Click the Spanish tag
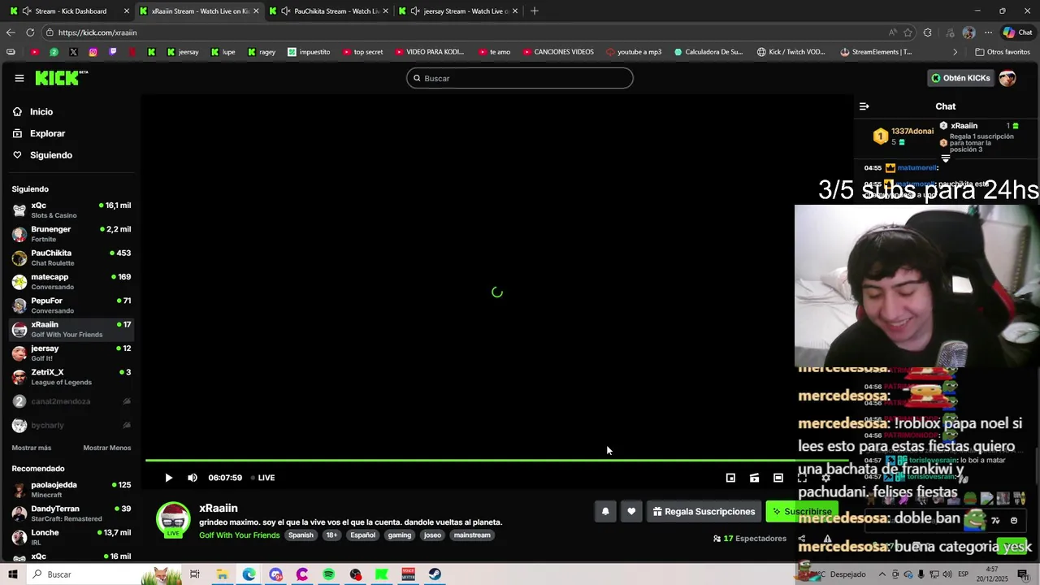1040x585 pixels. (x=301, y=535)
